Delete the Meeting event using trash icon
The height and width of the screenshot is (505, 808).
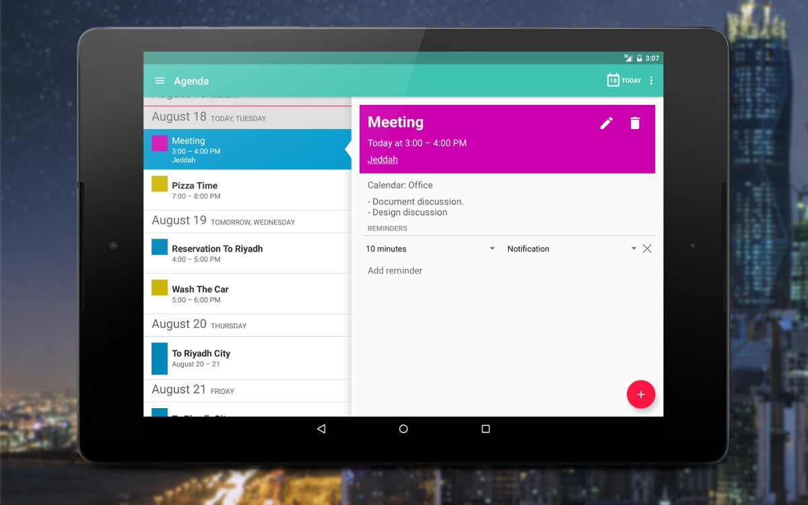tap(635, 123)
